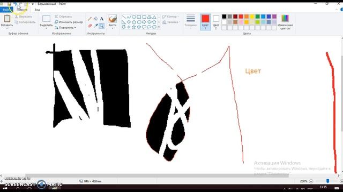Open the Файл menu

[x=6, y=10]
